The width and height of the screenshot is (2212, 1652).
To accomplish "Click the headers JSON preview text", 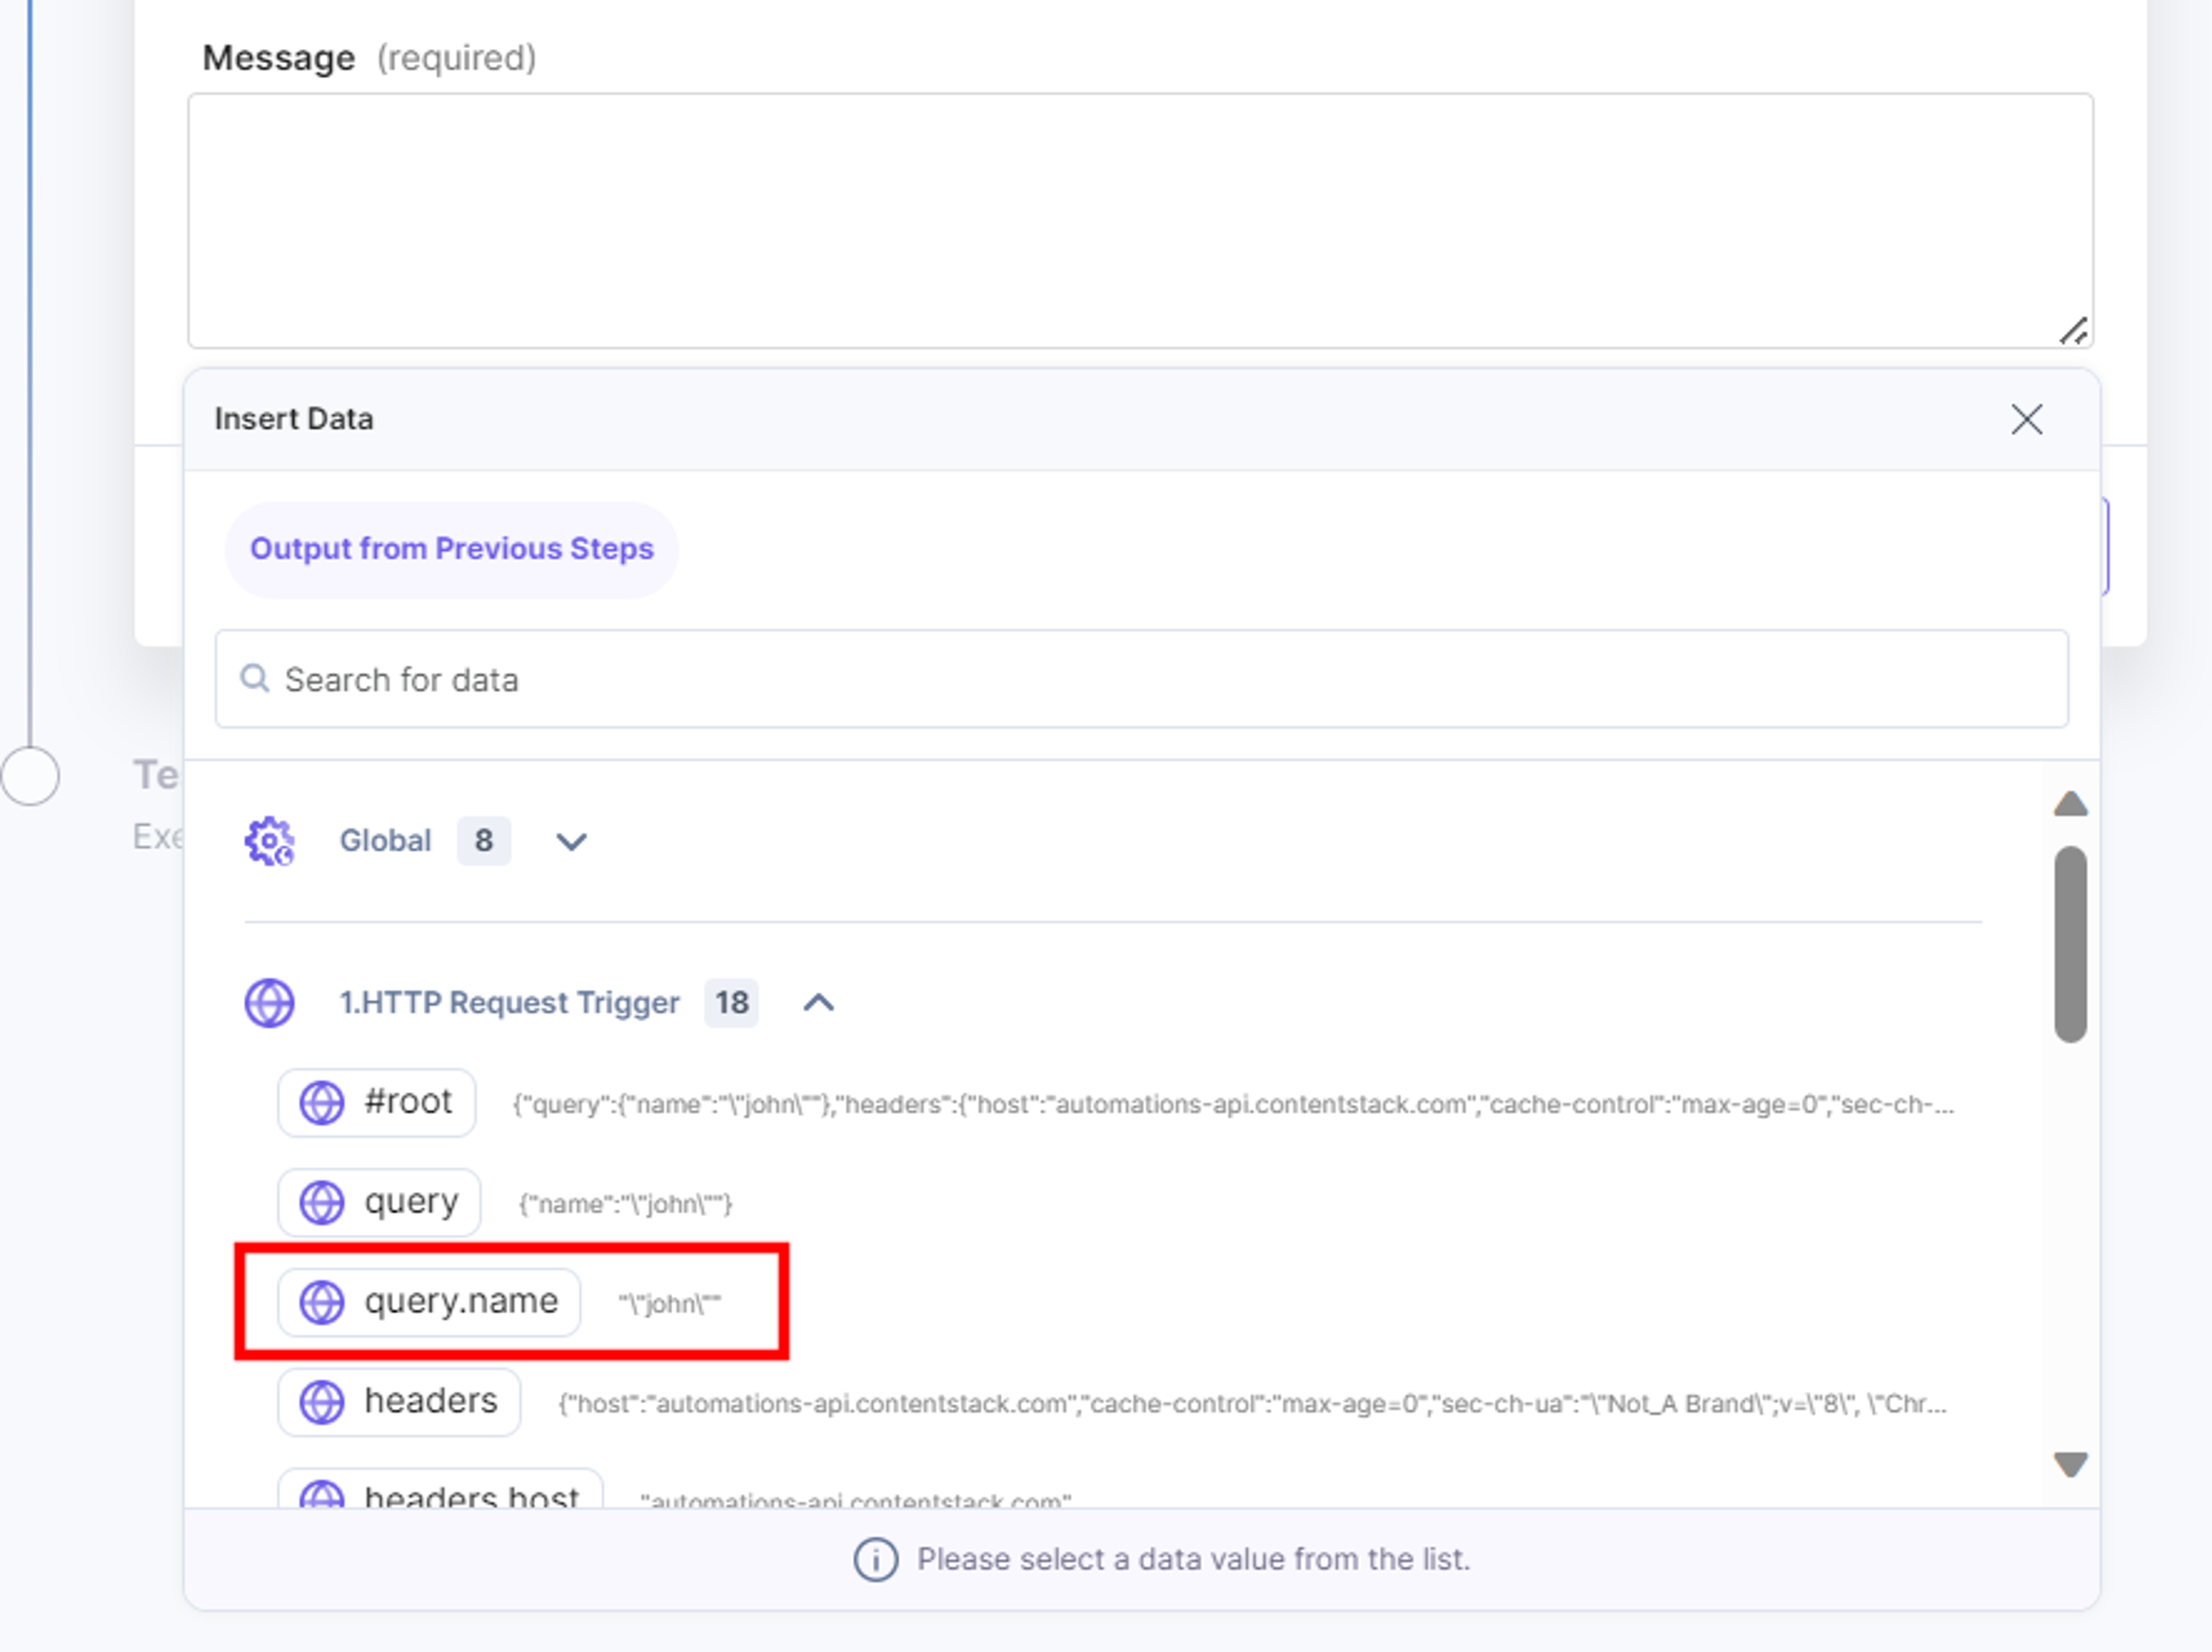I will [1252, 1404].
